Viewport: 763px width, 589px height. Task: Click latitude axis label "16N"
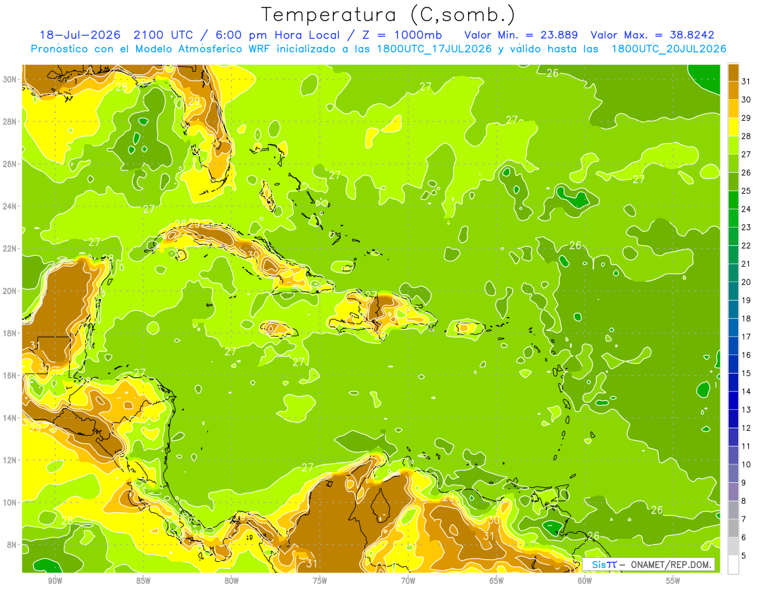(9, 376)
